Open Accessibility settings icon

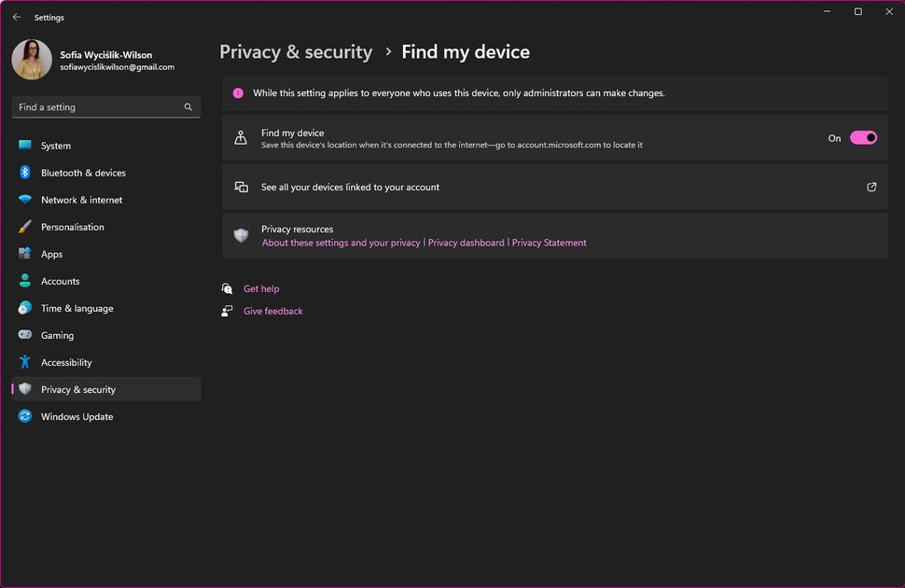(x=25, y=362)
